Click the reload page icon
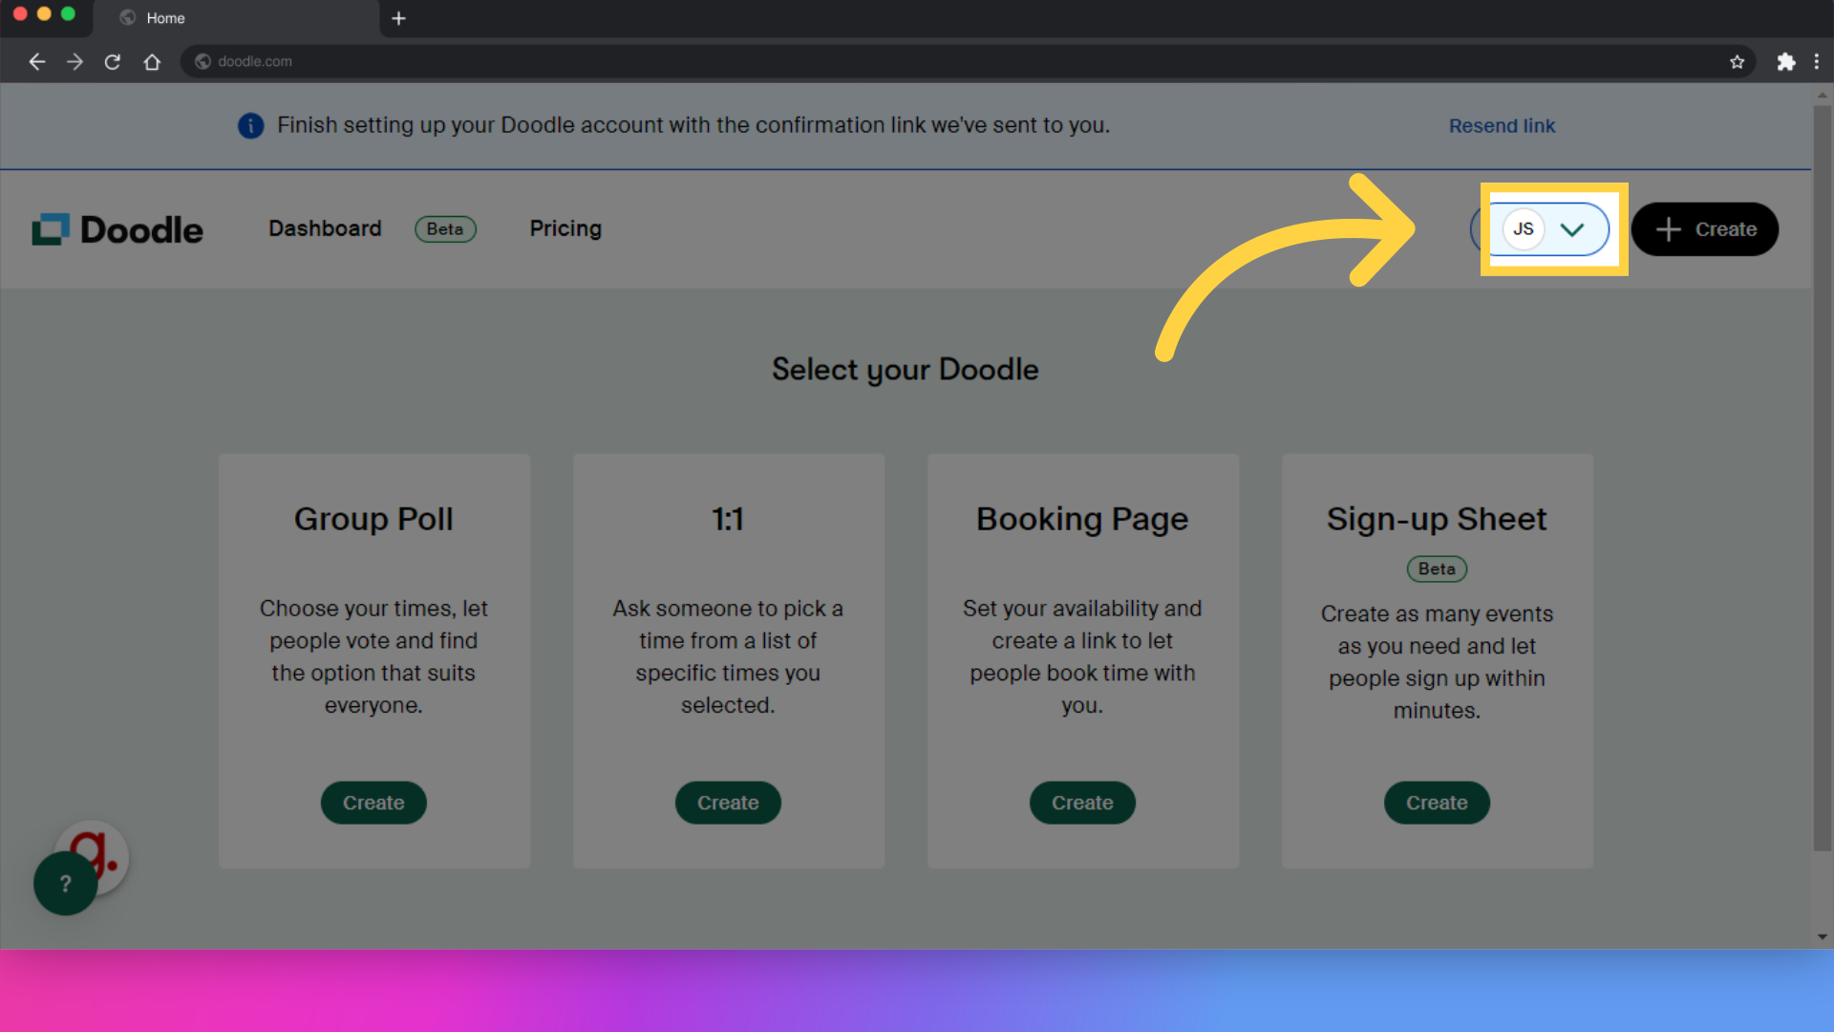Viewport: 1834px width, 1032px height. [x=112, y=60]
